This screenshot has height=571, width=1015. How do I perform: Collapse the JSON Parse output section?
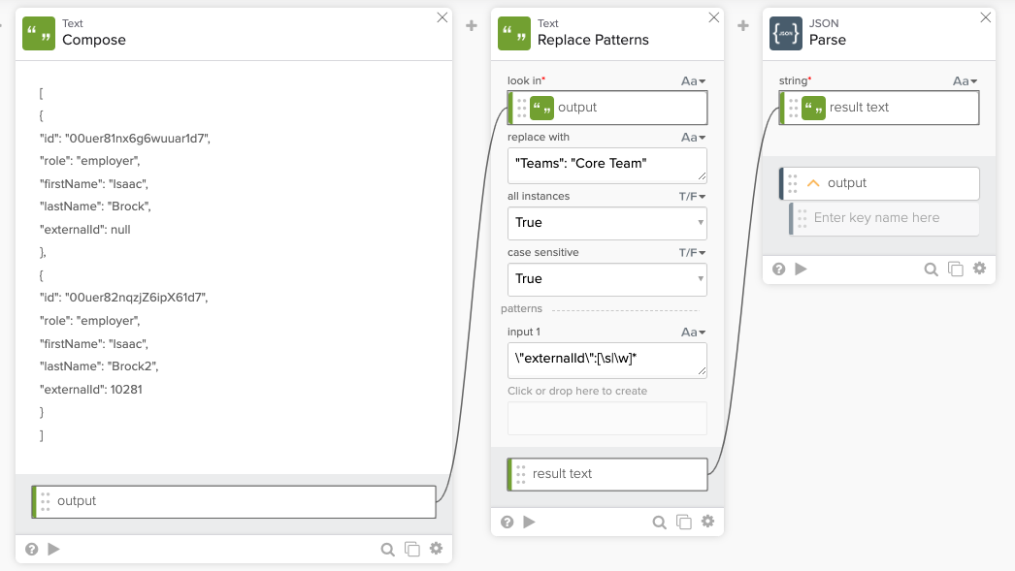[x=813, y=183]
